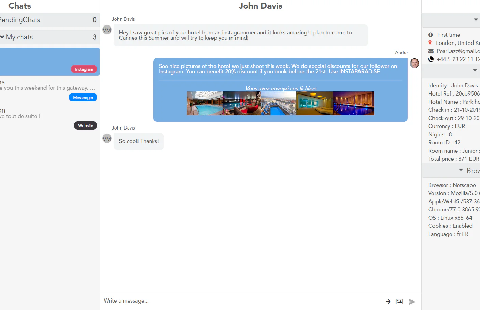The image size is (480, 310).
Task: Click the send message paper plane icon
Action: point(412,302)
